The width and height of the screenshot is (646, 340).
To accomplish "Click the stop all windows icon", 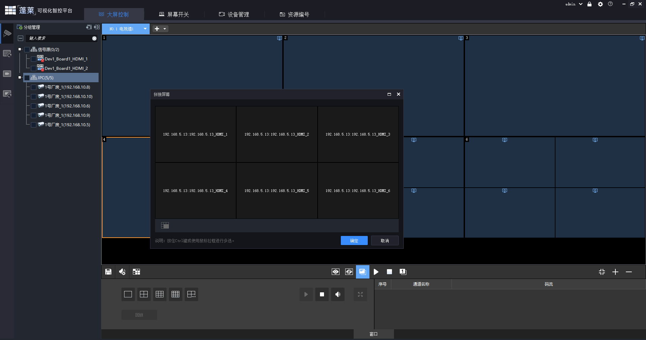I will (389, 272).
